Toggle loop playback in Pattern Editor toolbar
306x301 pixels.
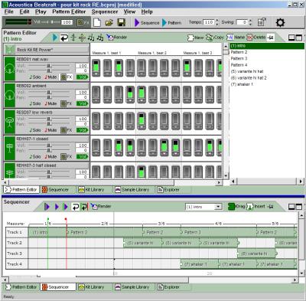click(63, 38)
